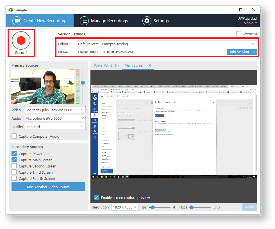275x229 pixels.
Task: Click the Panopto logo in the title bar
Action: point(10,10)
